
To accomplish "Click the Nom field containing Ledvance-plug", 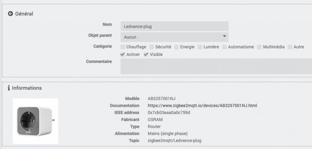I will coord(174,26).
